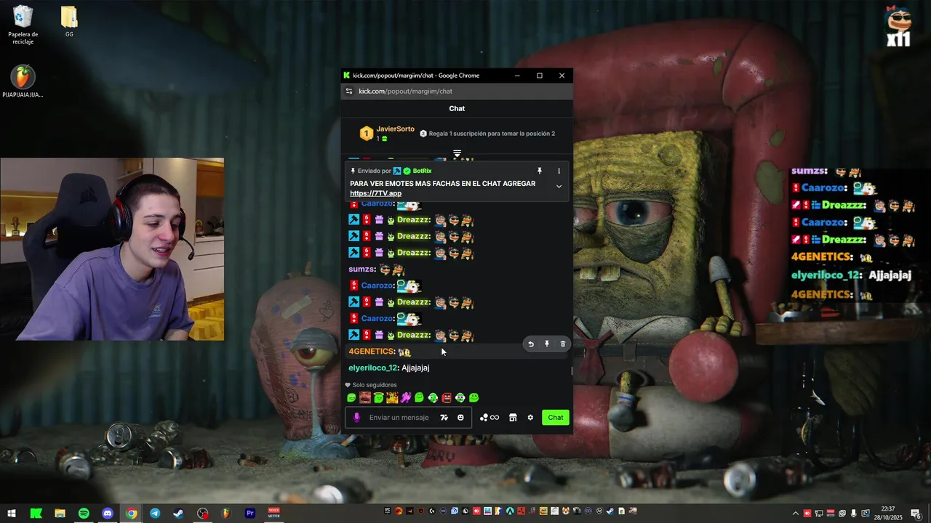Collapse leaderboard with the striped arrow handle
This screenshot has width=931, height=523.
457,154
